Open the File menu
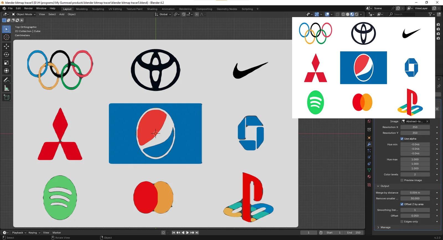The image size is (443, 240). [x=10, y=8]
